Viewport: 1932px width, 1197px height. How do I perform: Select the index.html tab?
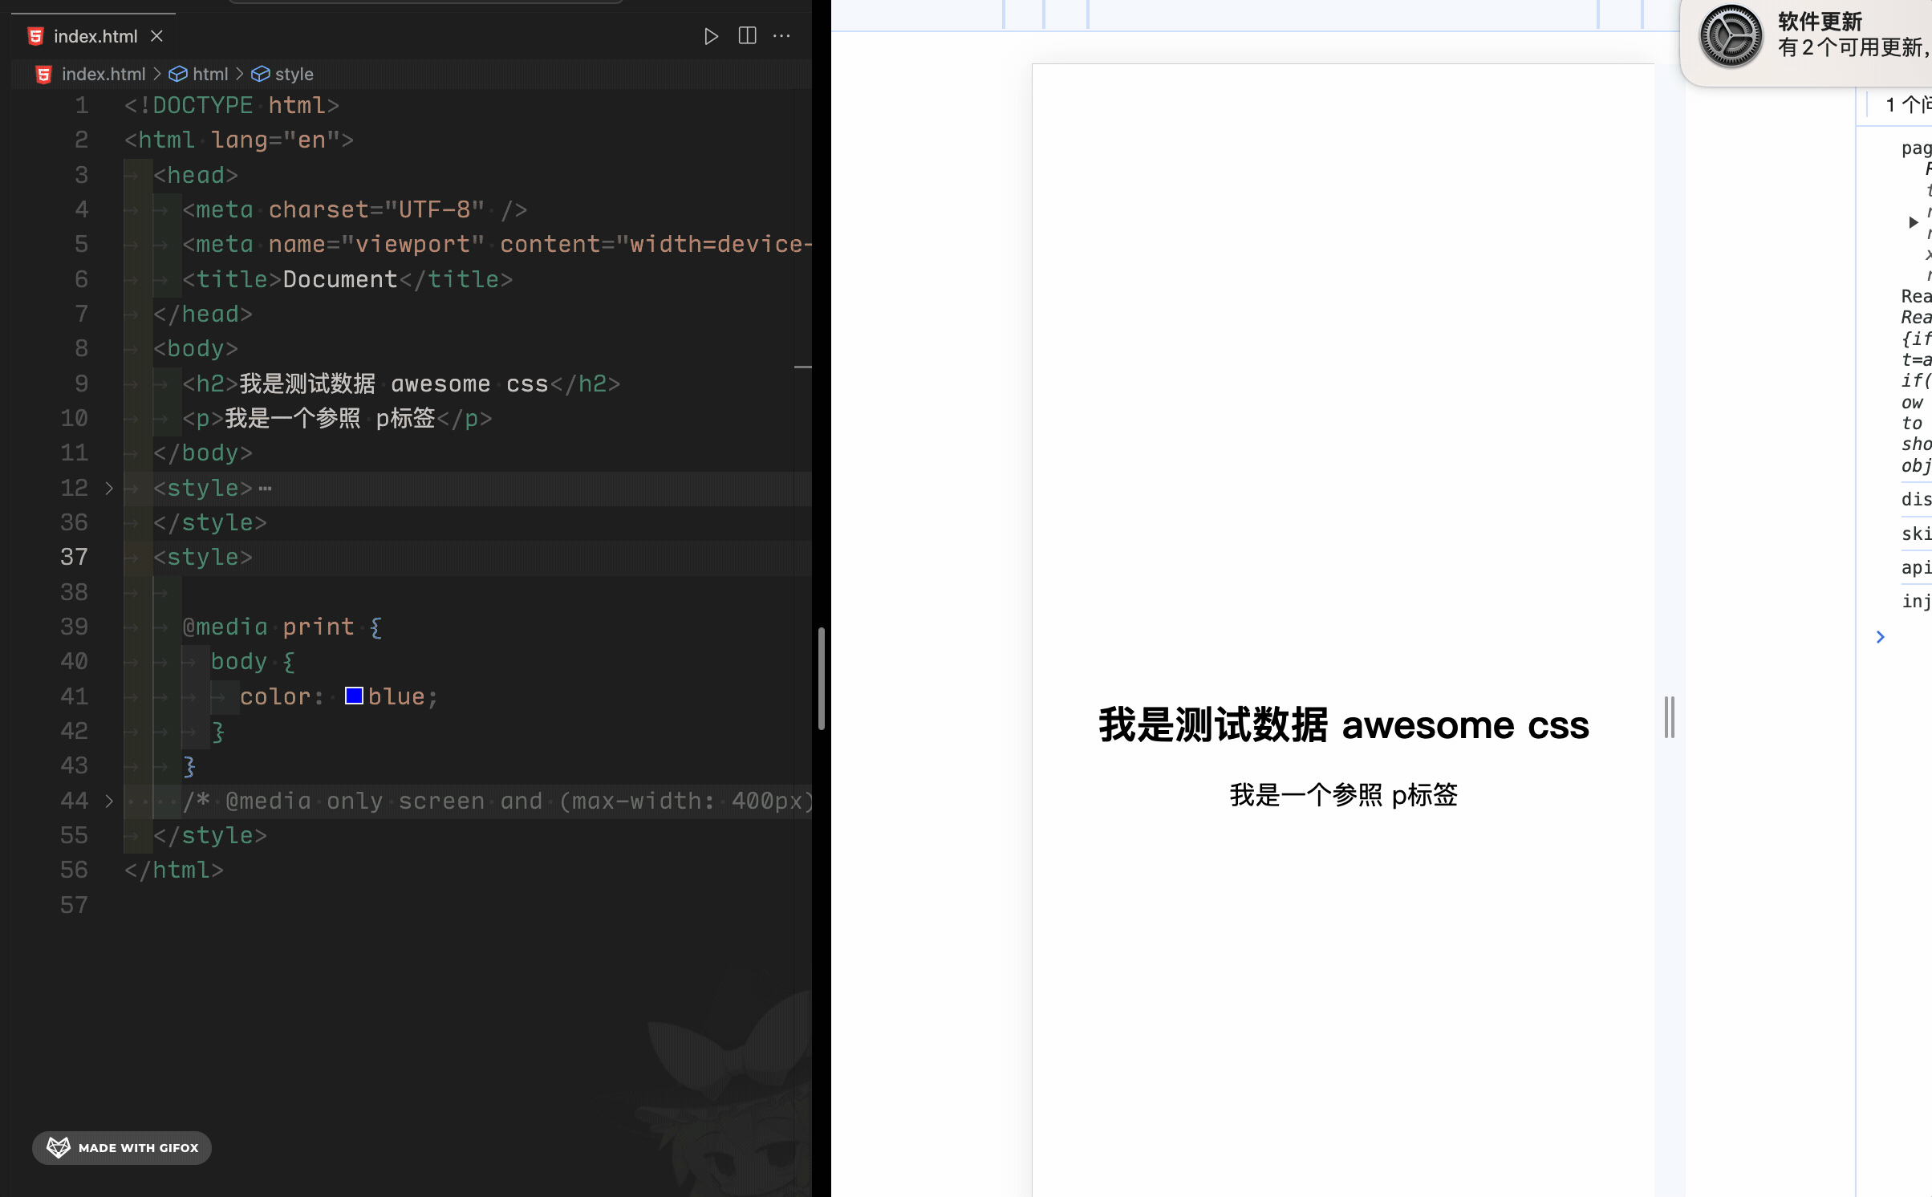95,36
